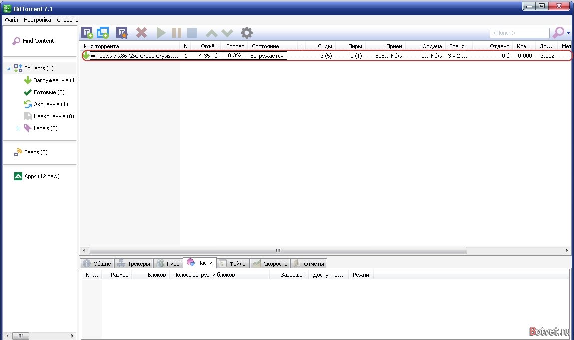Click the search magnifier icon in toolbar

click(x=558, y=32)
